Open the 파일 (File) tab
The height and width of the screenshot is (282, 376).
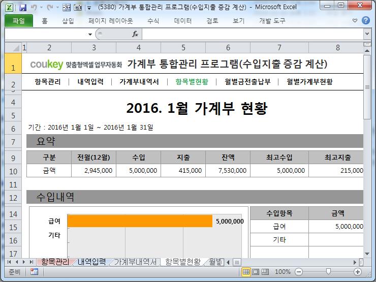point(19,21)
